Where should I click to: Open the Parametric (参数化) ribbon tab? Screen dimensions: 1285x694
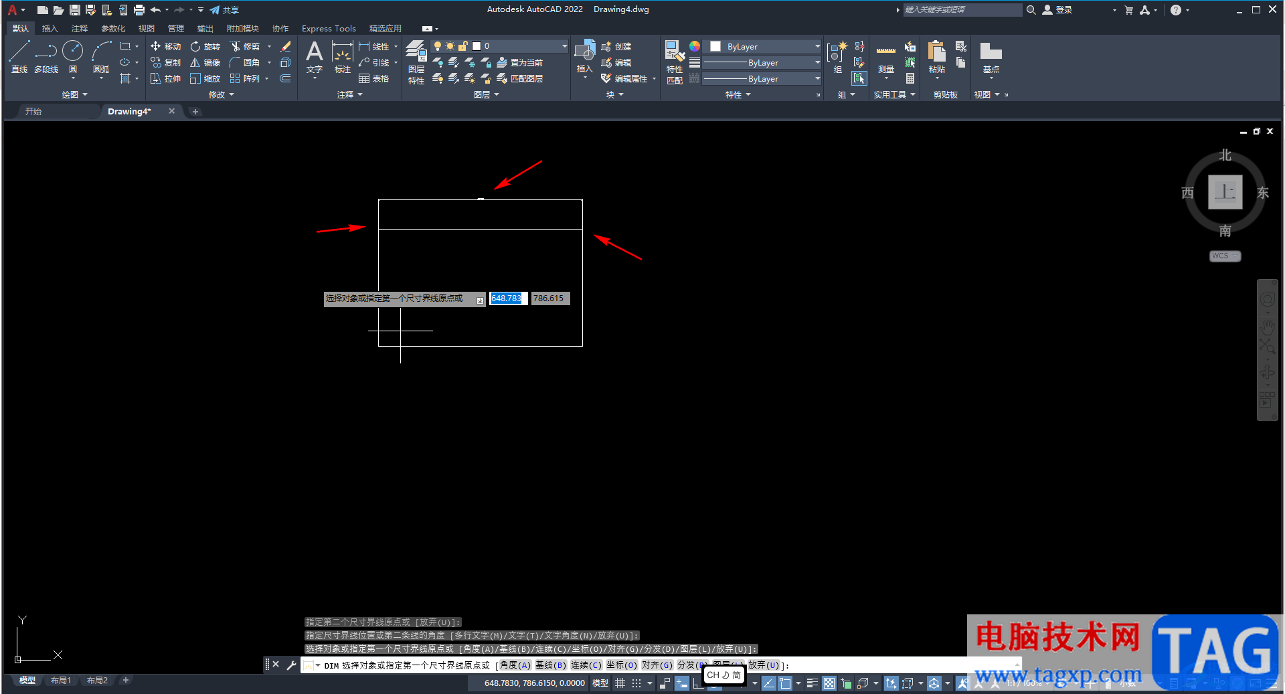coord(113,28)
